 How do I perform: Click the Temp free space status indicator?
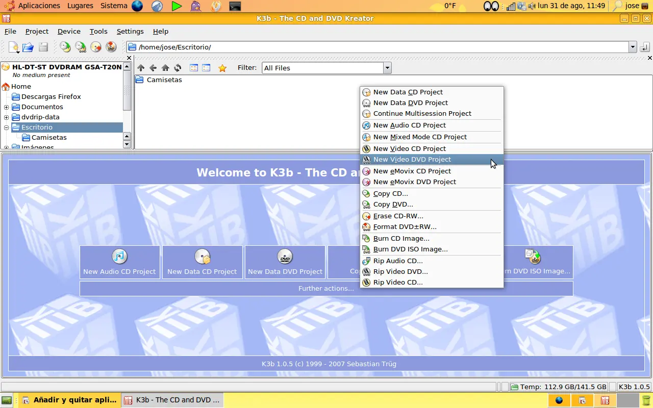pyautogui.click(x=559, y=387)
